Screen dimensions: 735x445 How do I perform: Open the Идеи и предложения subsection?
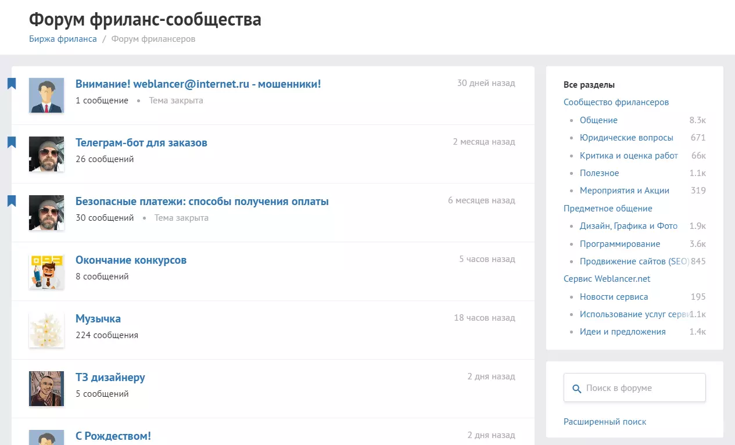pos(623,332)
